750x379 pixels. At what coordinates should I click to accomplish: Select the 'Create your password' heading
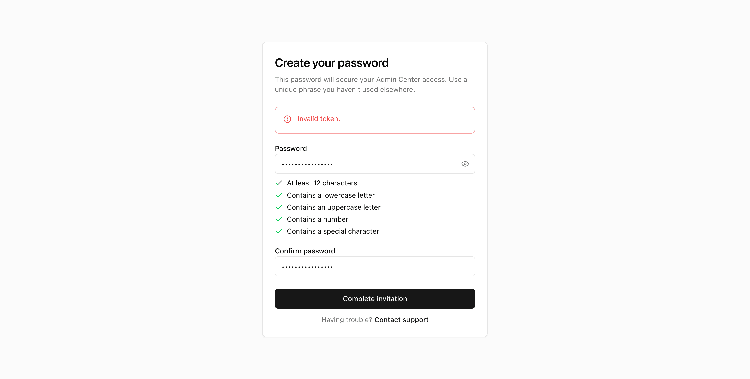click(332, 63)
